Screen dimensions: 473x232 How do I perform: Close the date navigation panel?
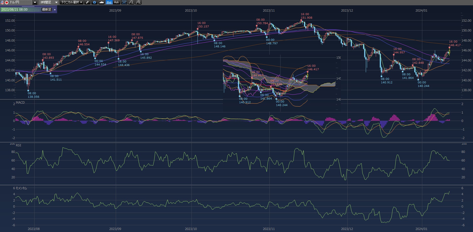click(55, 10)
